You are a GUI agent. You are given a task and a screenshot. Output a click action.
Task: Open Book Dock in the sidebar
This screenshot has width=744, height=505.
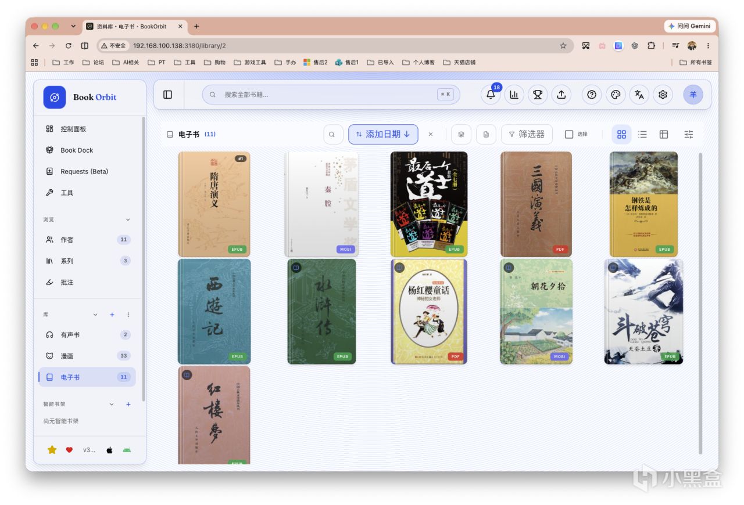tap(87, 150)
